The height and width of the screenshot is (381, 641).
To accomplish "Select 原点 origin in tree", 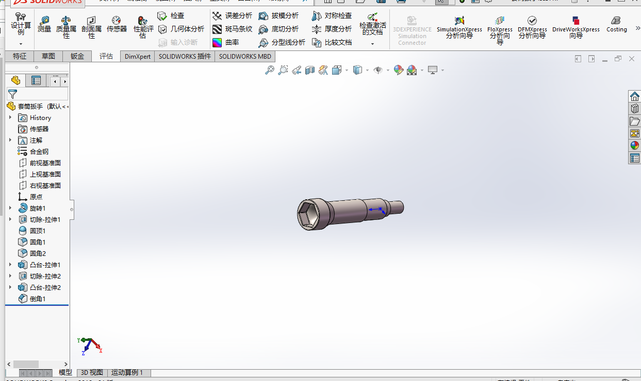I will coord(30,197).
